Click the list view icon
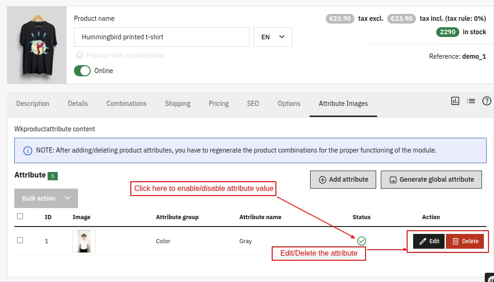This screenshot has height=282, width=494. point(471,100)
